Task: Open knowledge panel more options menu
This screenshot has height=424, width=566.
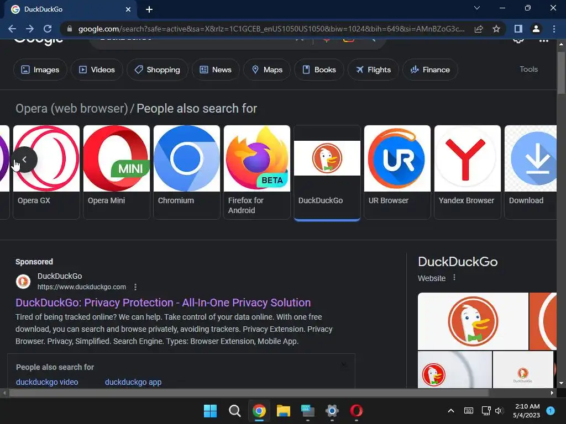Action: click(x=454, y=278)
